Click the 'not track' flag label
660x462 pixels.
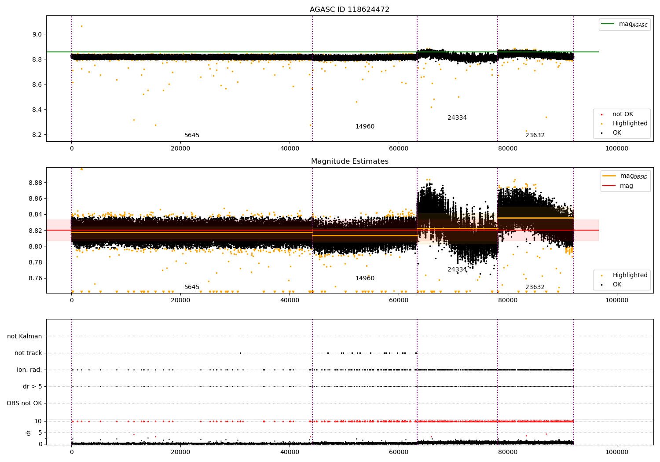click(x=28, y=353)
